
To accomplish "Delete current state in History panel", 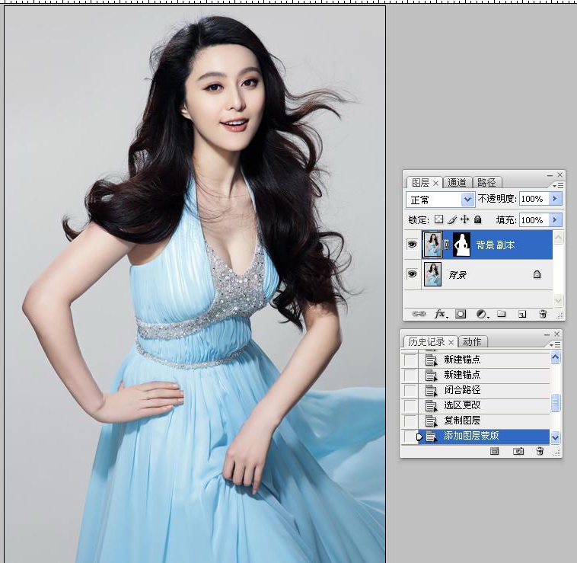I will (x=540, y=451).
